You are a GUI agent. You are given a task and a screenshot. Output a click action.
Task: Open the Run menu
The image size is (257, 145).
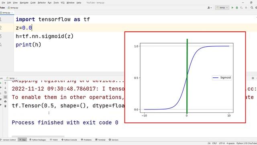pos(49,3)
